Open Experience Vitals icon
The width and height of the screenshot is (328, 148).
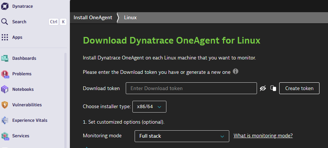[x=5, y=120]
